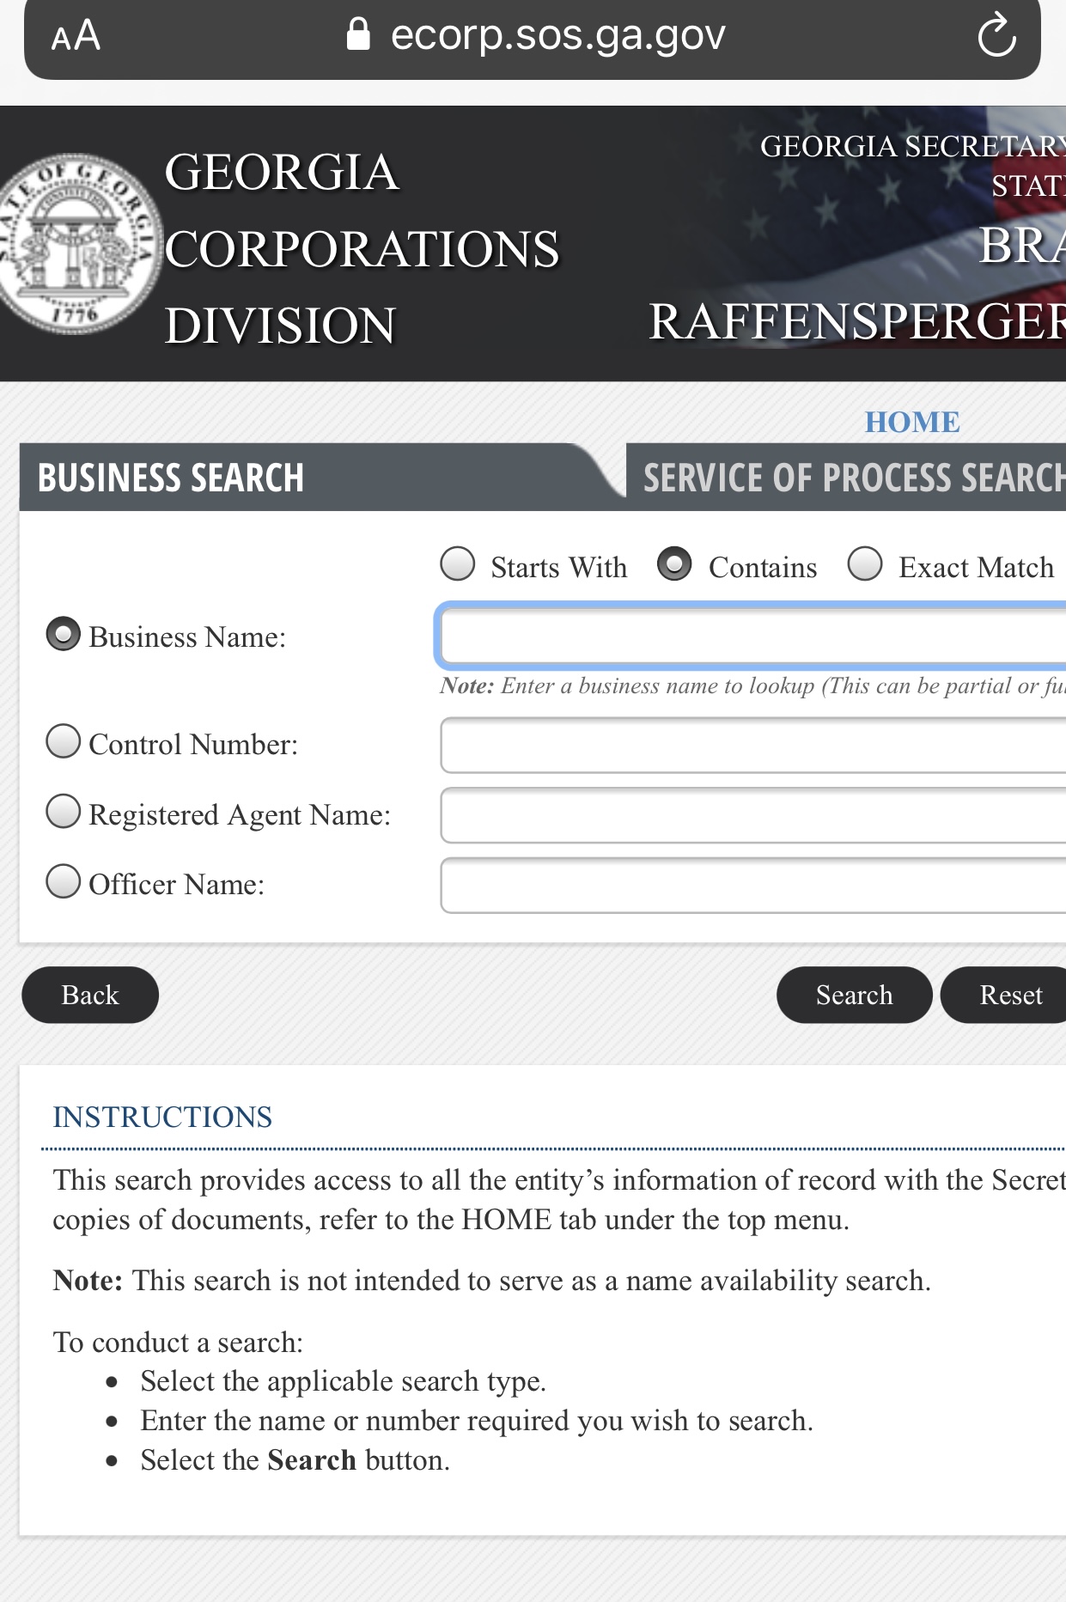
Task: Focus the Registered Agent Name text field
Action: click(753, 816)
